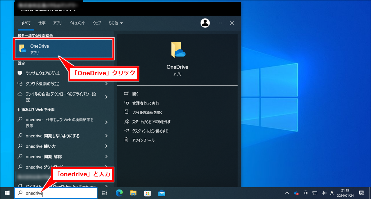This screenshot has width=371, height=199.
Task: Open the three-dot options menu
Action: 220,23
